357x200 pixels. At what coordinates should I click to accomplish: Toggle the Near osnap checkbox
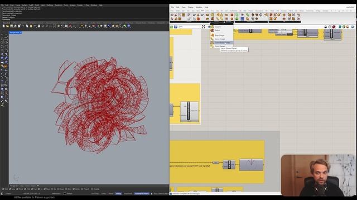click(10, 189)
